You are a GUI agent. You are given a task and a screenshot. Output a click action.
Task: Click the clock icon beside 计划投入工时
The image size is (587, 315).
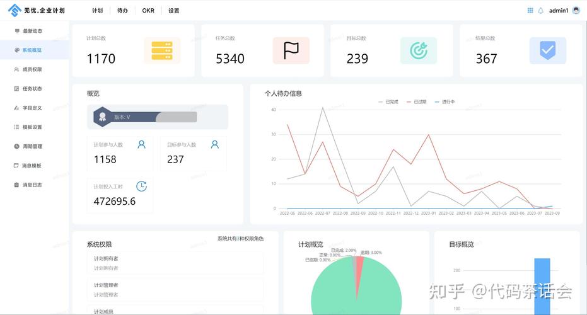(x=141, y=186)
